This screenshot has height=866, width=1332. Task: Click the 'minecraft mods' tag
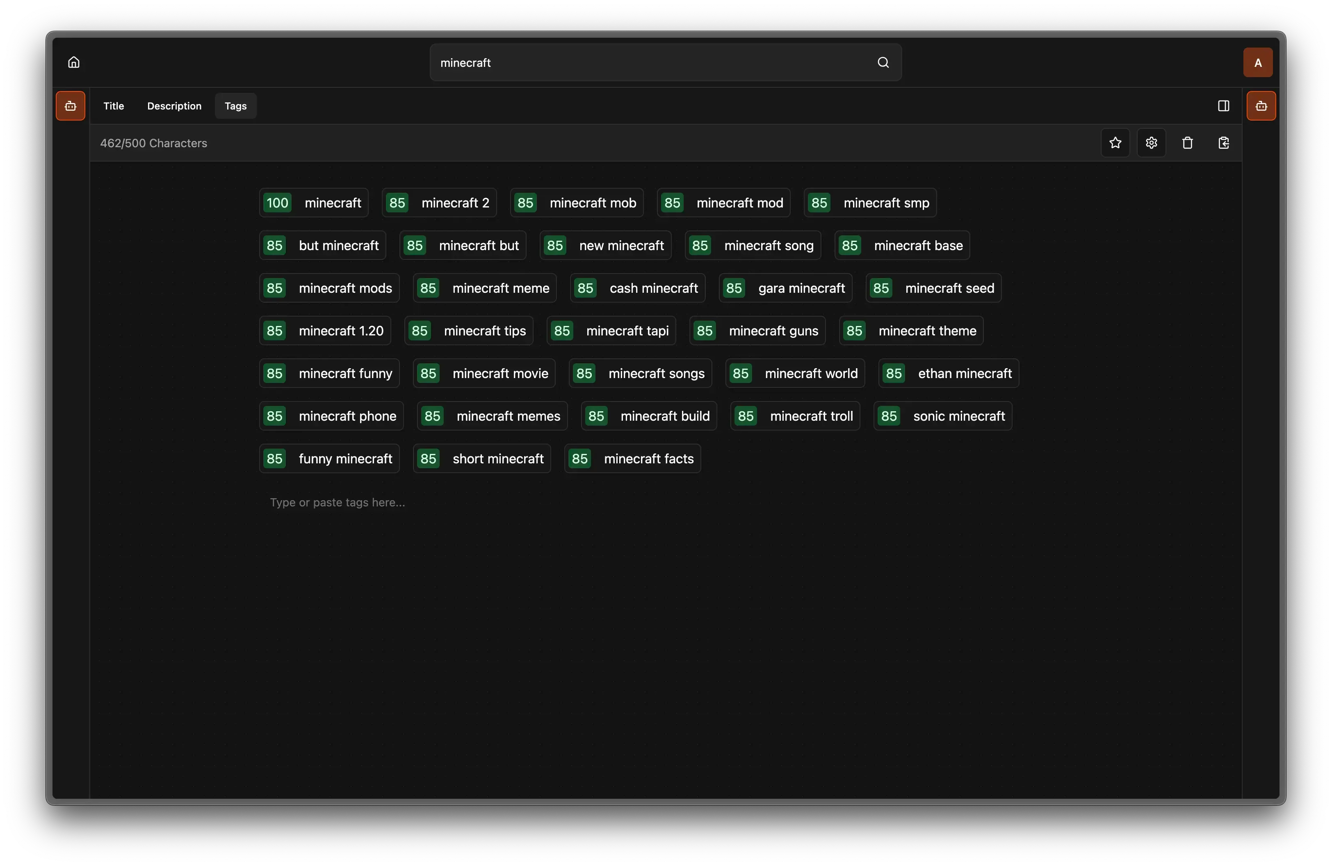(329, 287)
